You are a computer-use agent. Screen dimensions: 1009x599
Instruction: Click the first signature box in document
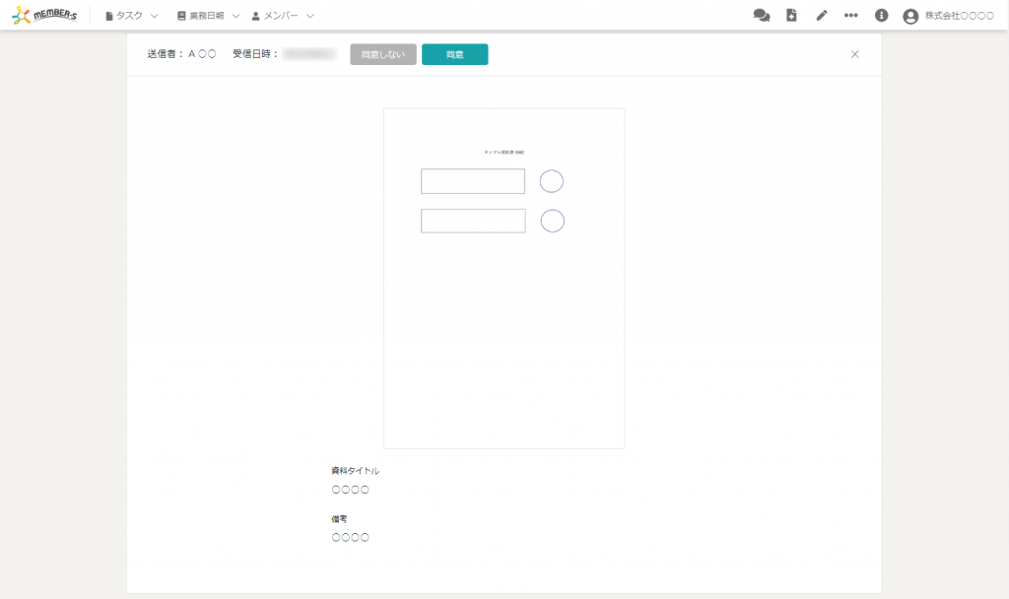pos(473,181)
